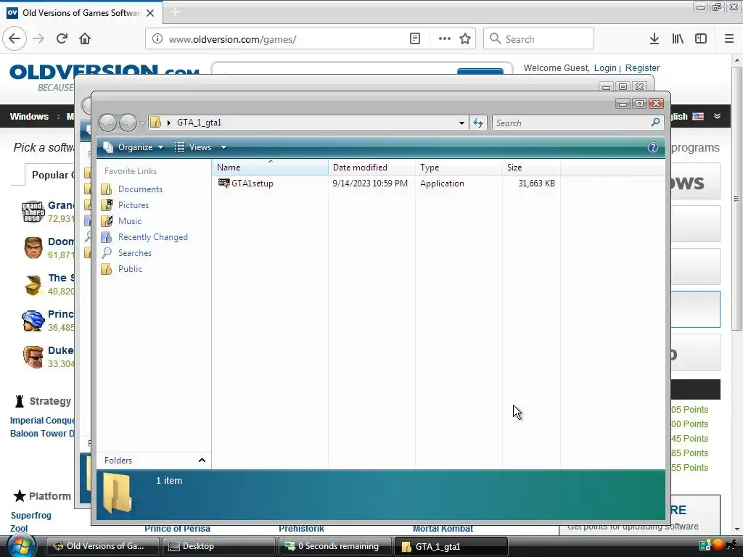
Task: Select the GTA1setup application file
Action: pyautogui.click(x=252, y=183)
